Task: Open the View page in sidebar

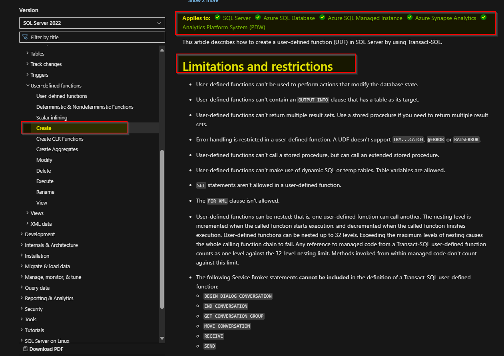Action: (42, 203)
